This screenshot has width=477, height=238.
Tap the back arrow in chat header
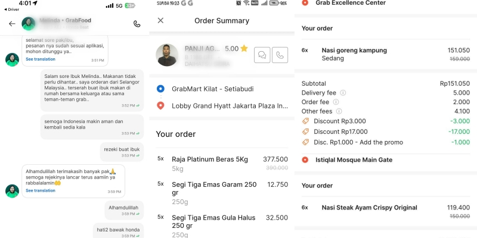click(12, 24)
